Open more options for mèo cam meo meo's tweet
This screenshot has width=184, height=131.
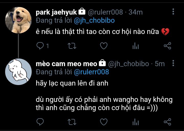(173, 63)
